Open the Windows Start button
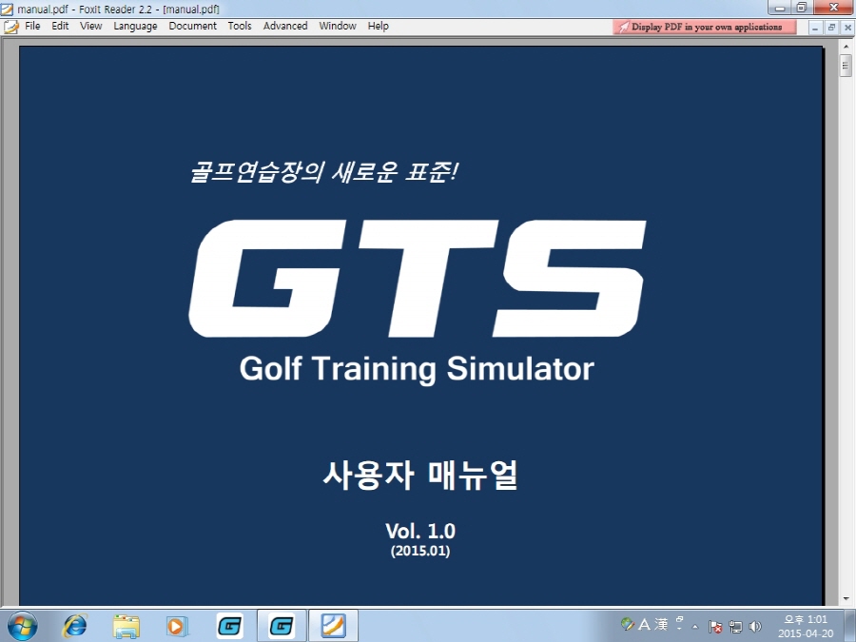Screen dimensions: 856x642 click(23, 626)
